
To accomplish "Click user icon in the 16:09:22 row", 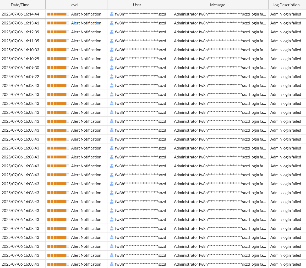I will (112, 76).
